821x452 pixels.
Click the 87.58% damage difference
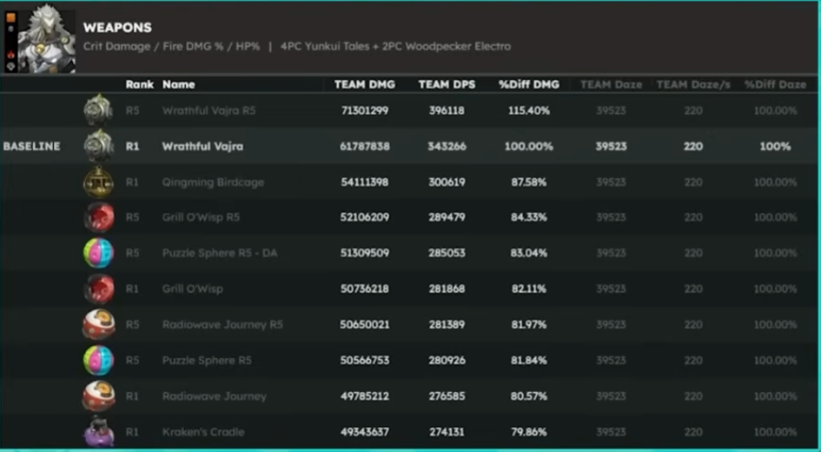point(529,183)
